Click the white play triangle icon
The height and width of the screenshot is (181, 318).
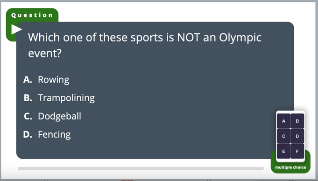point(16,29)
